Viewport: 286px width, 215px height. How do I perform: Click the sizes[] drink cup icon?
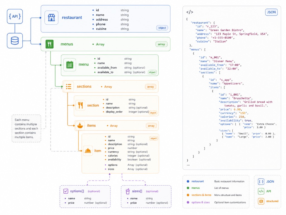128,191
